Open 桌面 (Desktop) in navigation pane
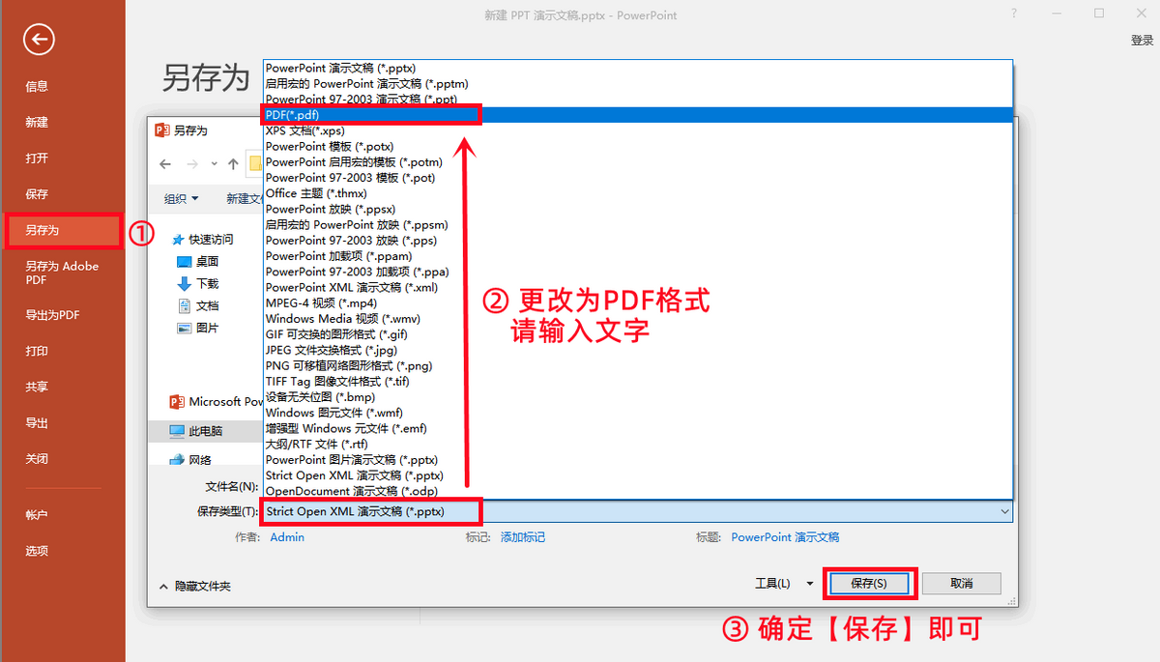This screenshot has width=1160, height=662. 207,261
